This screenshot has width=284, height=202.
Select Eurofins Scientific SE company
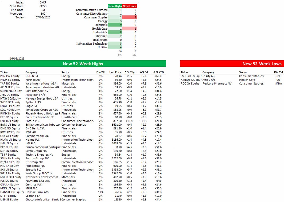[x=40, y=117]
